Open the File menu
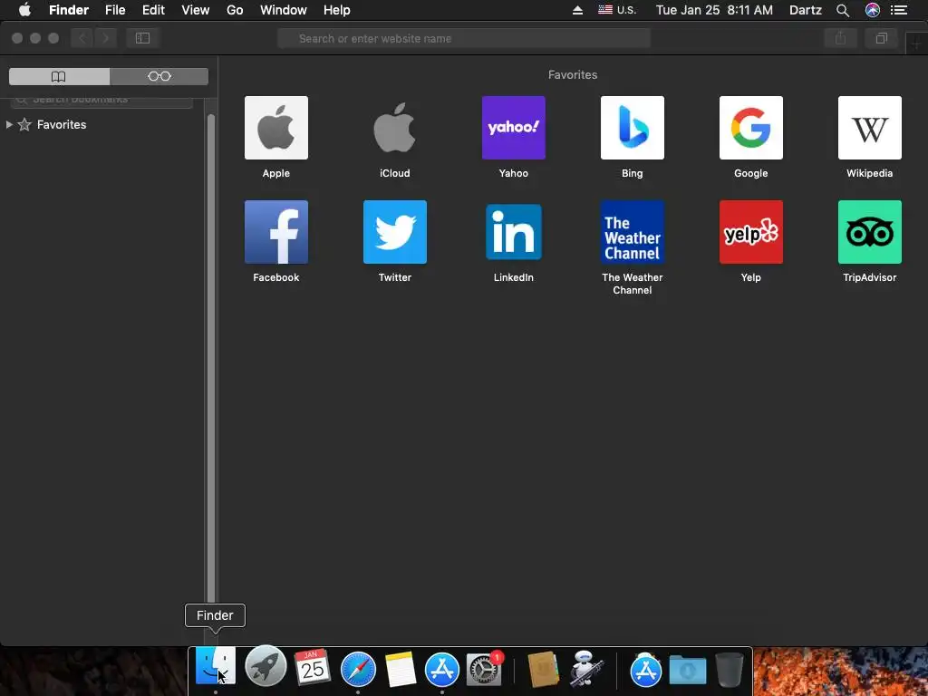 pyautogui.click(x=115, y=10)
